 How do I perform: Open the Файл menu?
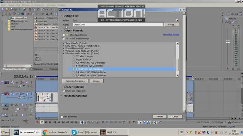click(3, 5)
